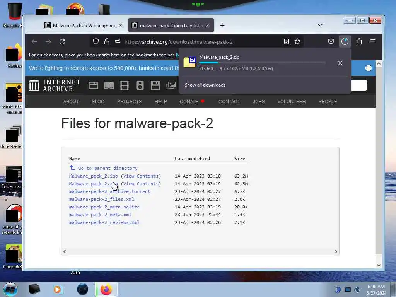Switch to Malware Pack 2 : Winlonghorn tab

coord(84,25)
